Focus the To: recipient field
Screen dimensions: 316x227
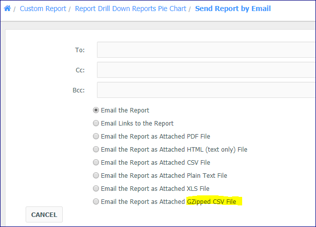click(206, 50)
